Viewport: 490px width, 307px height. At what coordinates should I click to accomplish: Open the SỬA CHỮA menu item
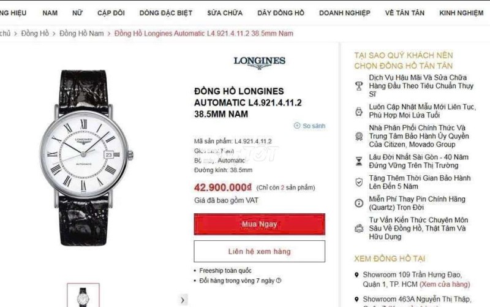click(x=225, y=13)
